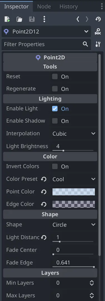Open the load resource folder icon
This screenshot has width=105, height=301.
point(19,19)
